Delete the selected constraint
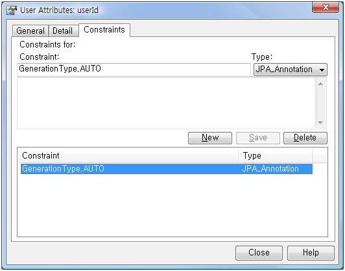The image size is (345, 271). point(305,138)
